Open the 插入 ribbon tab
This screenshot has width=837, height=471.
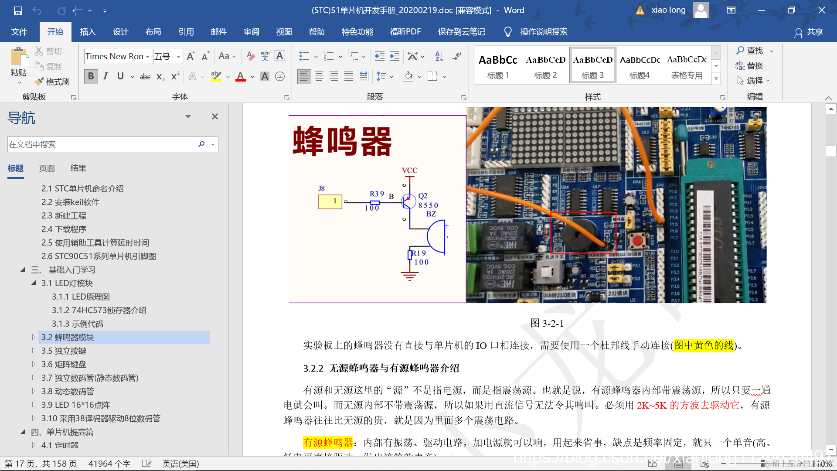point(88,32)
